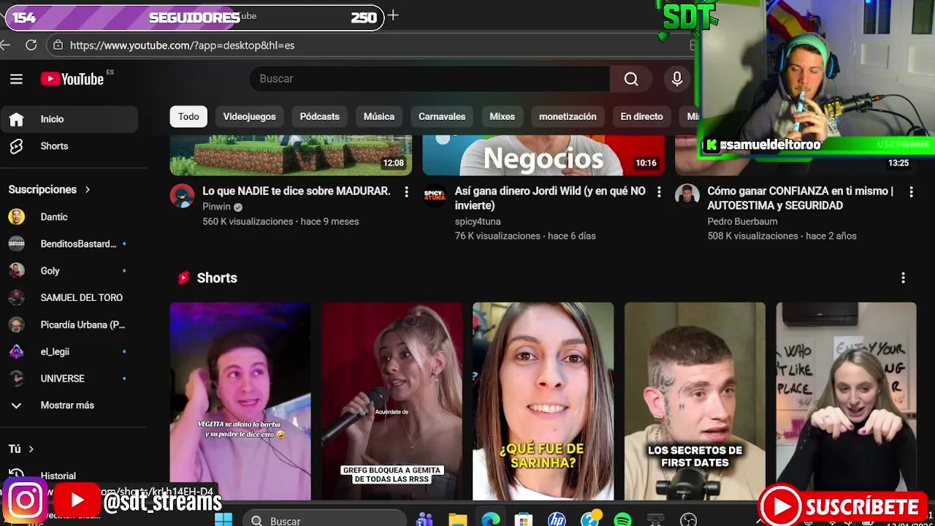This screenshot has height=526, width=935.
Task: Click the spicy4tuna channel avatar
Action: point(435,196)
